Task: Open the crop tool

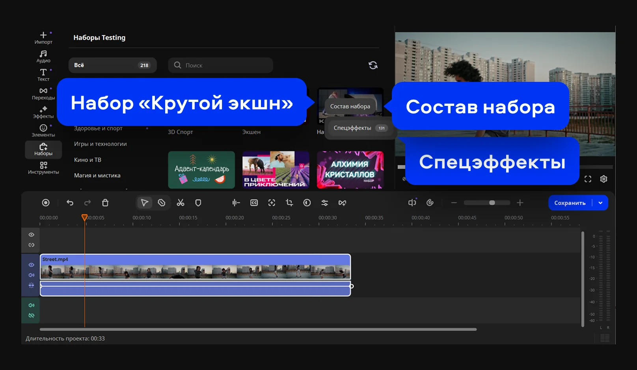Action: point(289,203)
